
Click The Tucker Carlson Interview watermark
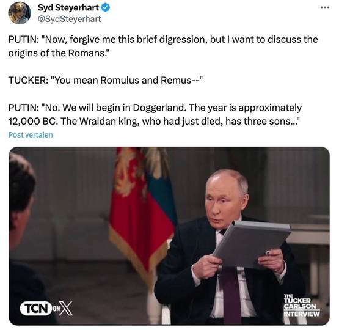click(302, 306)
